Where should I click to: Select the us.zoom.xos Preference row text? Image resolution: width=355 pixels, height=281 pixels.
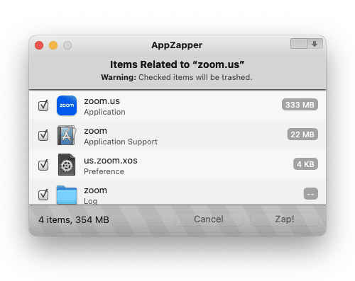111,166
